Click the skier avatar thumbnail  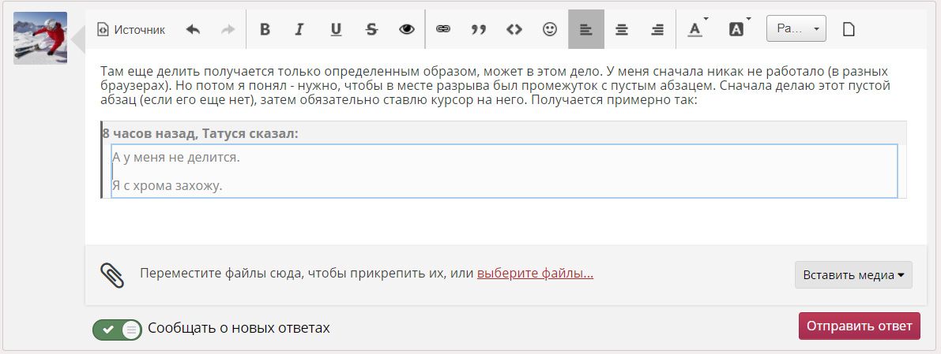[x=40, y=38]
